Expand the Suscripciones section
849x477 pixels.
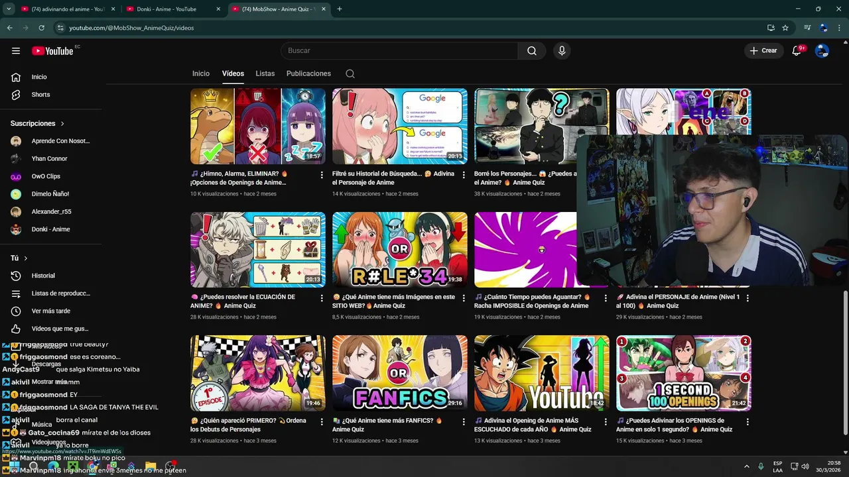click(x=38, y=123)
